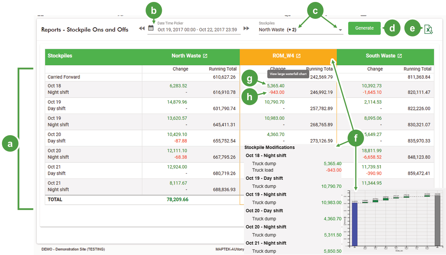Click Stockpile Modifications tooltip heading
446x255 pixels.
[269, 147]
